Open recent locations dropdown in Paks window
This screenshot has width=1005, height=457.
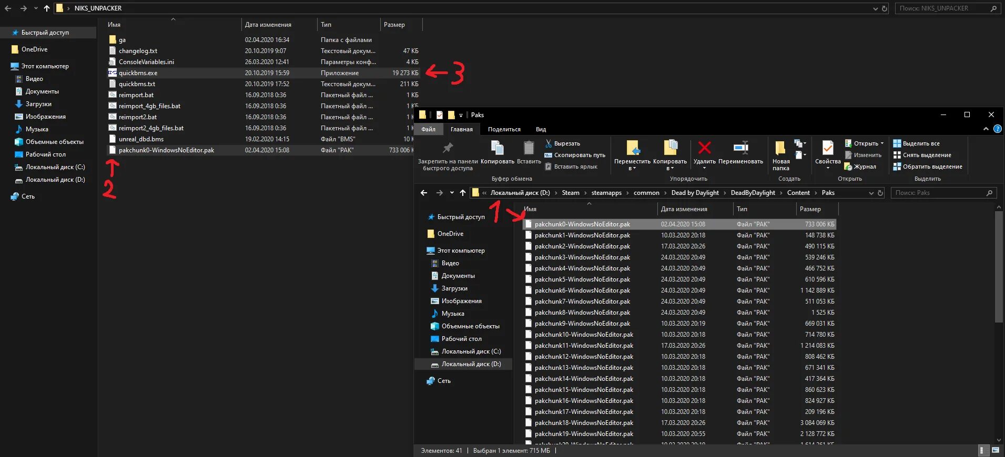point(452,193)
